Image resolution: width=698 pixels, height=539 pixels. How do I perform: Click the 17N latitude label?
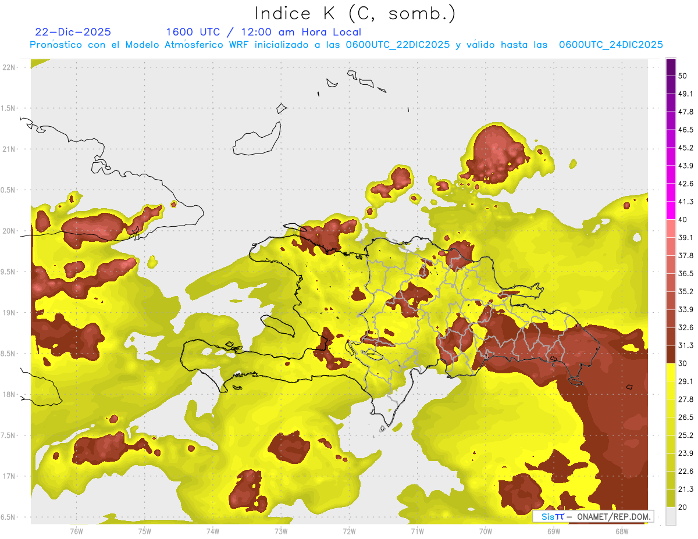point(9,476)
